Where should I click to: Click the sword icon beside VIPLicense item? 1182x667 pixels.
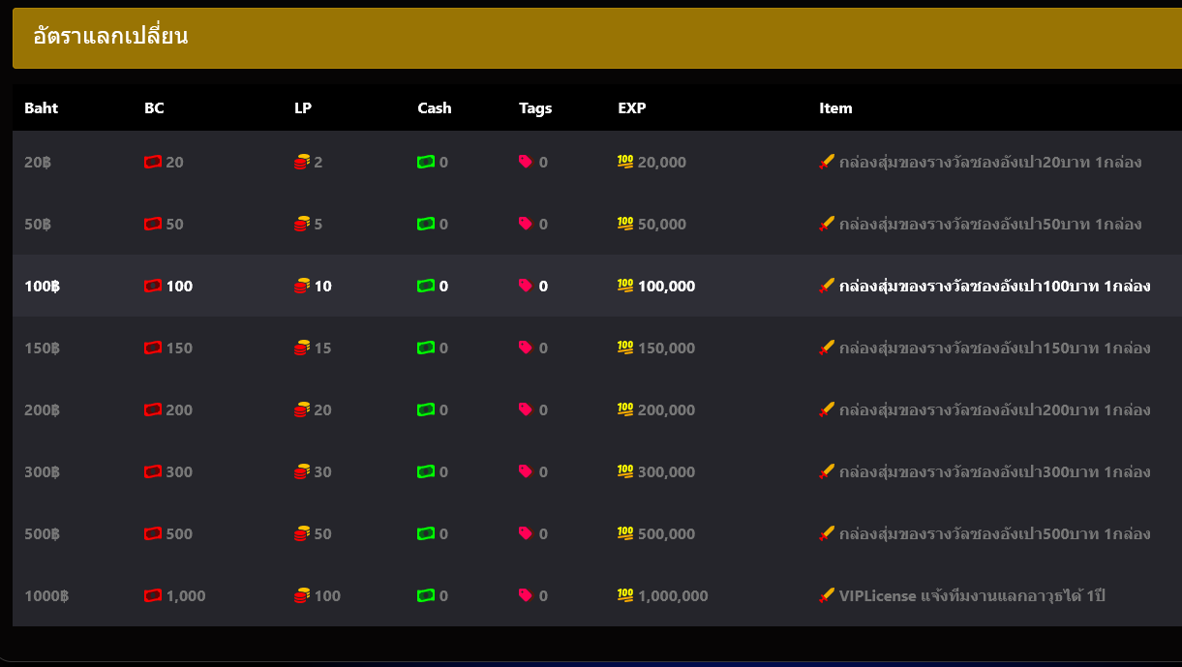827,596
